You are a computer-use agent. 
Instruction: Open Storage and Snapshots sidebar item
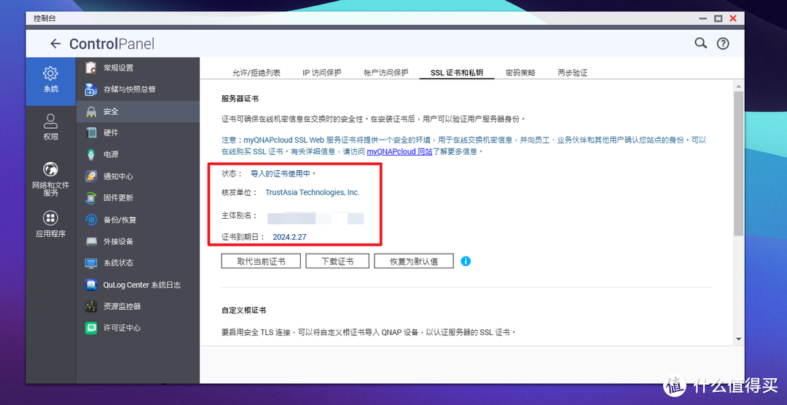point(129,89)
